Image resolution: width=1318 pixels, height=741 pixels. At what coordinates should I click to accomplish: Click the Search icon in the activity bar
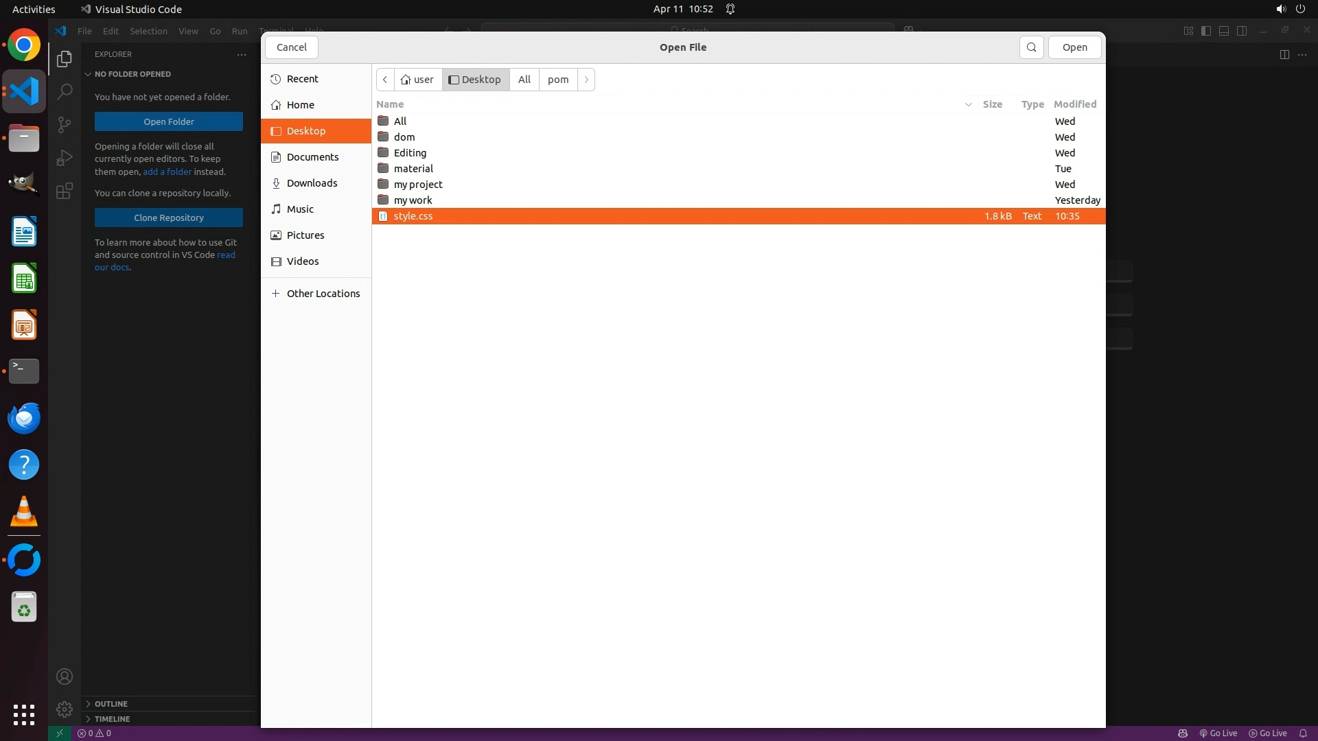65,91
